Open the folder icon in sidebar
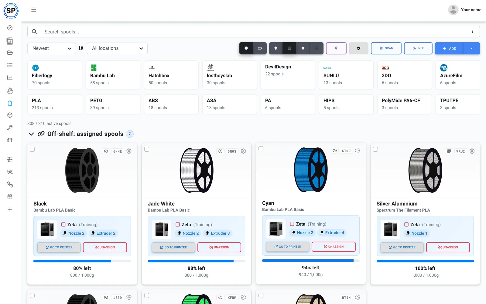This screenshot has height=304, width=486. coord(10,53)
